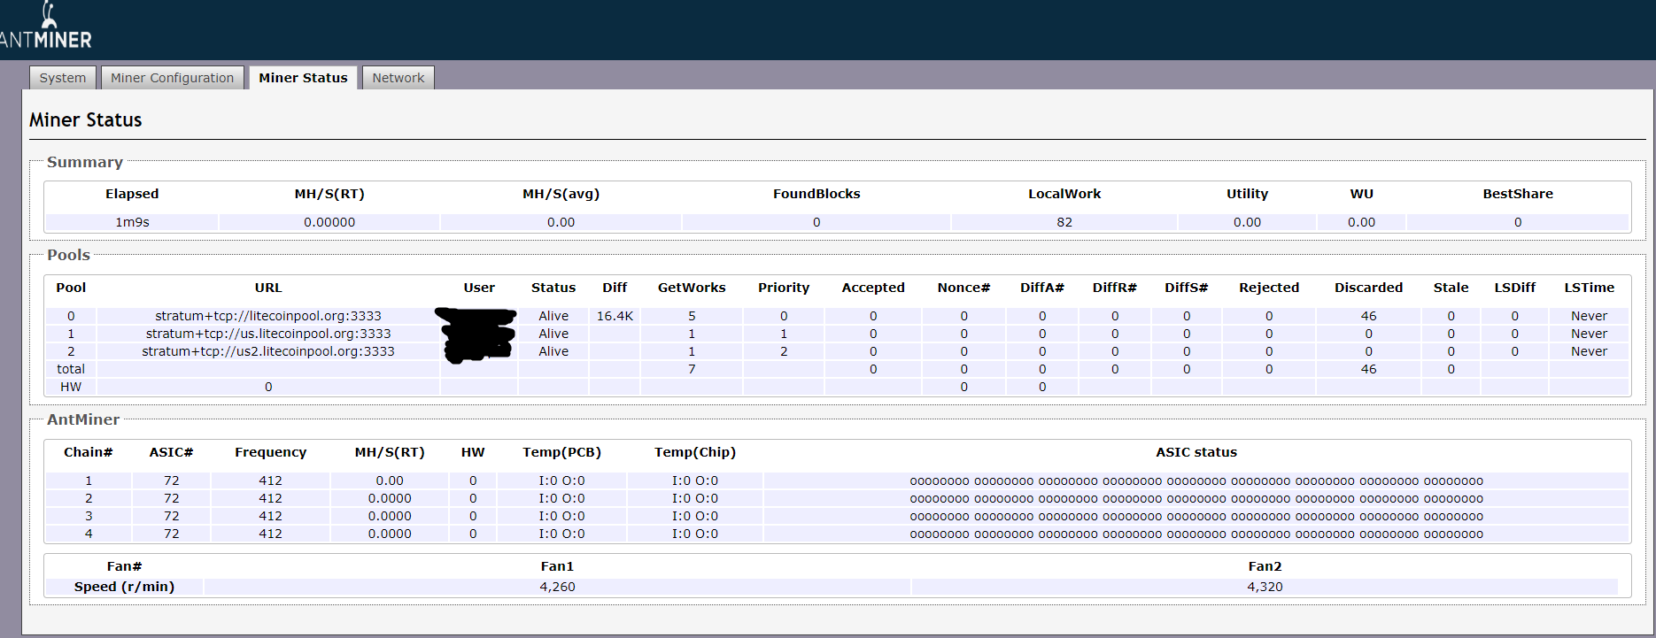Click the Temp(Chip) column header
This screenshot has width=1656, height=638.
click(695, 452)
